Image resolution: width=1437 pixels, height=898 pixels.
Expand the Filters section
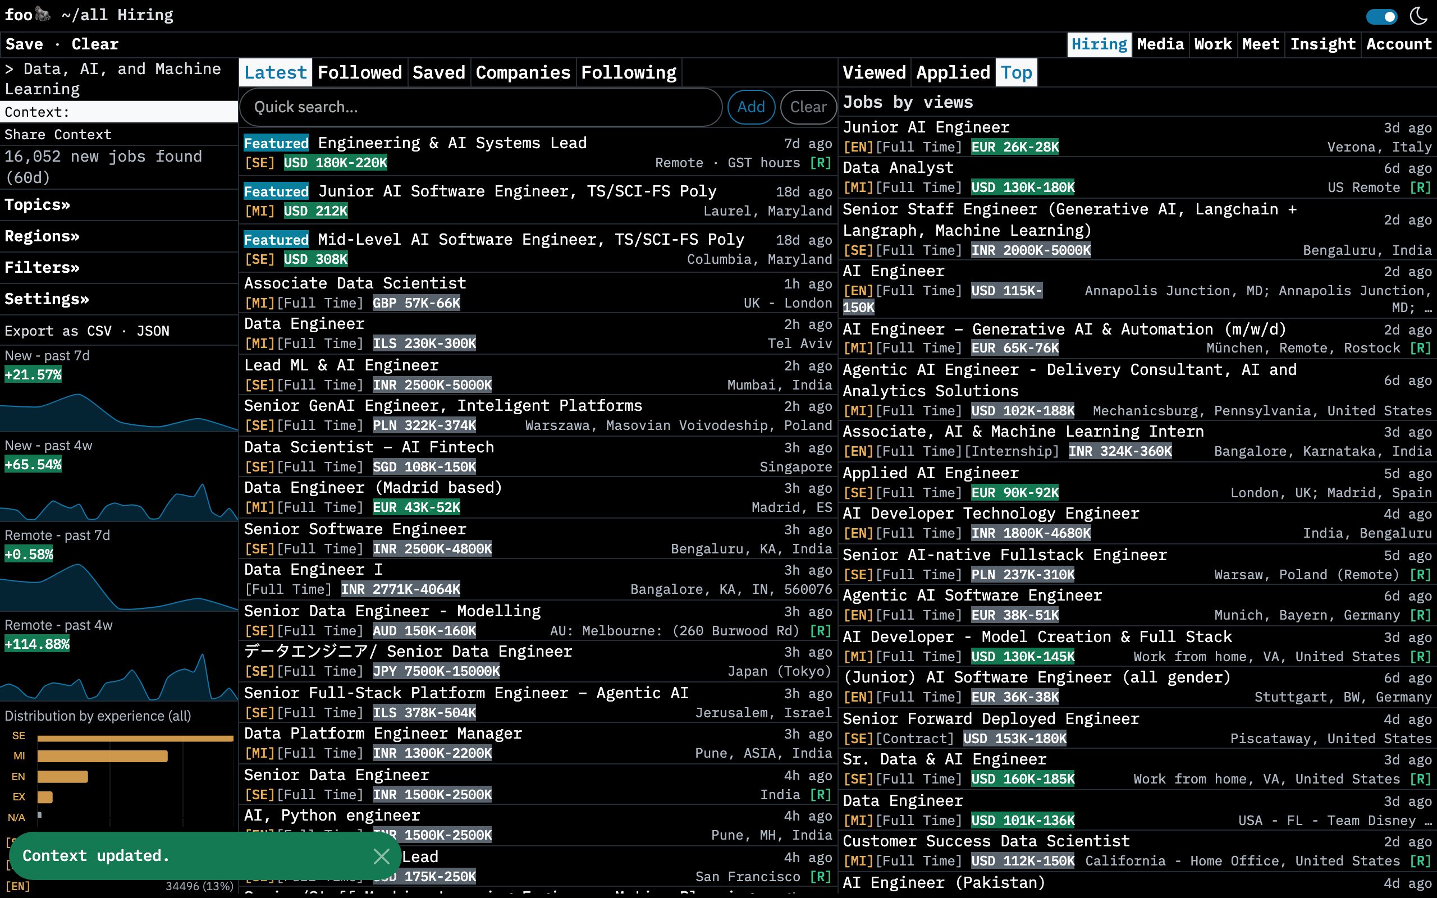click(x=42, y=268)
